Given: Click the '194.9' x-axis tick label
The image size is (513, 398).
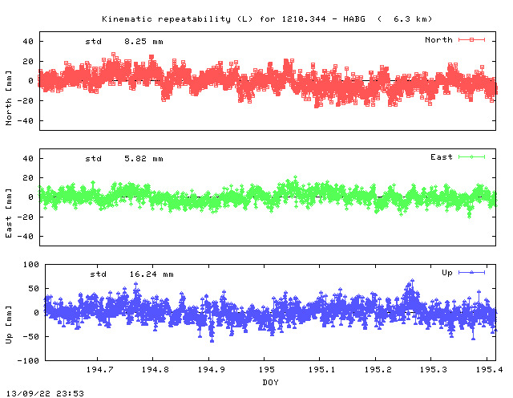Looking at the screenshot, I should (x=212, y=369).
